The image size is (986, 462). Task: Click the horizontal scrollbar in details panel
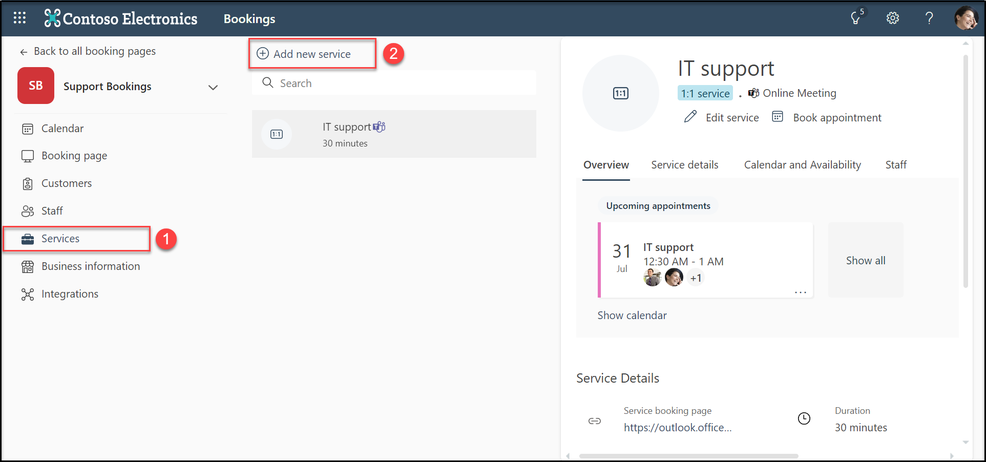[x=688, y=456]
